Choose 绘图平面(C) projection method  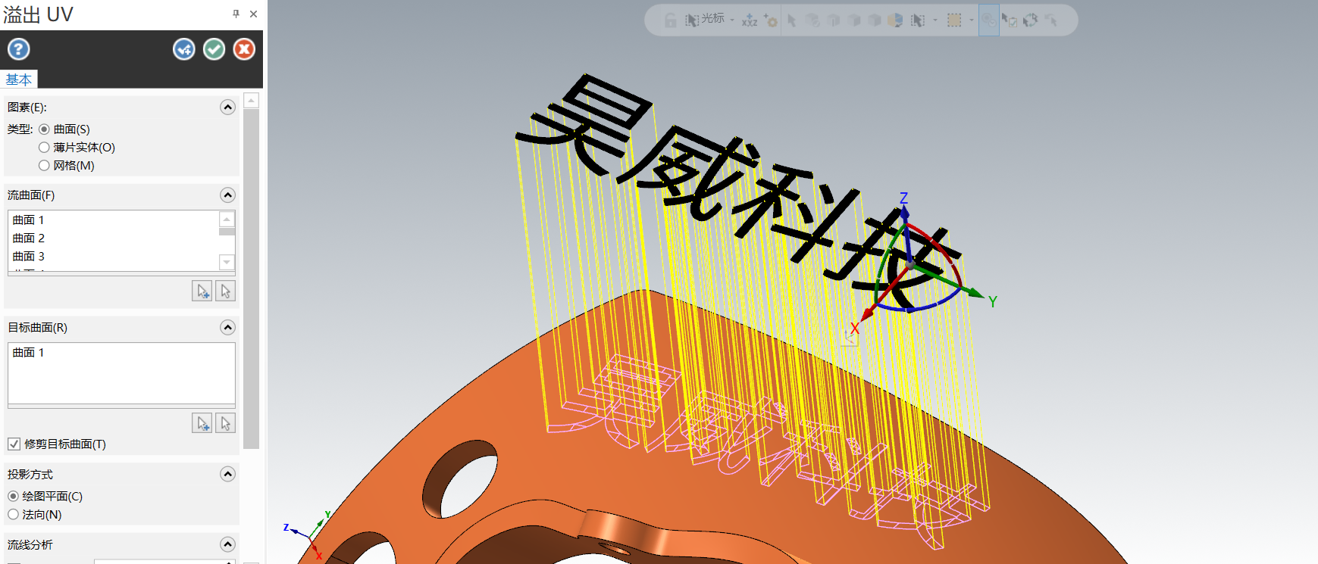click(x=13, y=497)
